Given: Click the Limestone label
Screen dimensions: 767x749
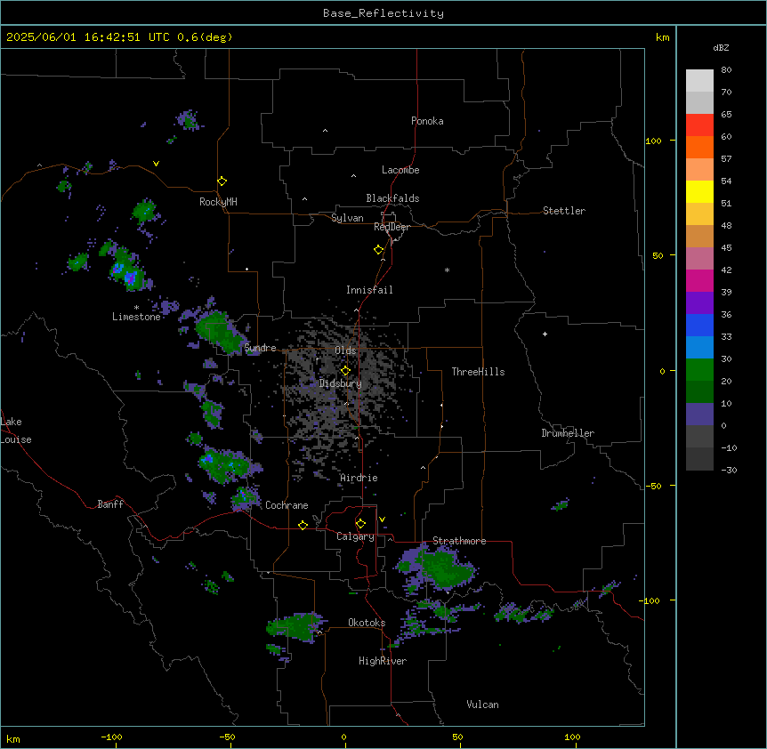Looking at the screenshot, I should point(136,317).
